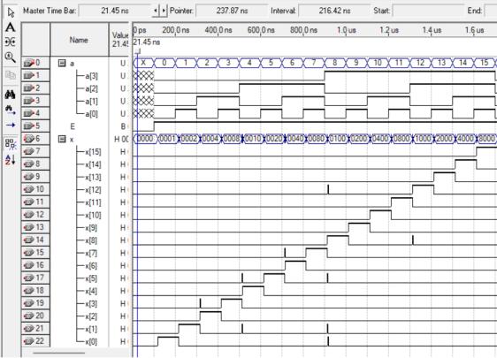
Task: Click the Value column header
Action: click(x=119, y=40)
